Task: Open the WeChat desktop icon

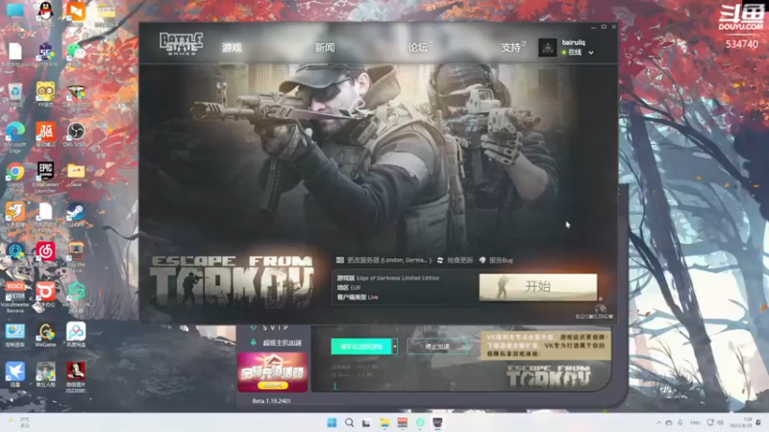Action: [x=76, y=54]
